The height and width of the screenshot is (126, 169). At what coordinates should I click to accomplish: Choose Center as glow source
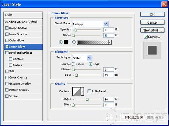(x=73, y=64)
